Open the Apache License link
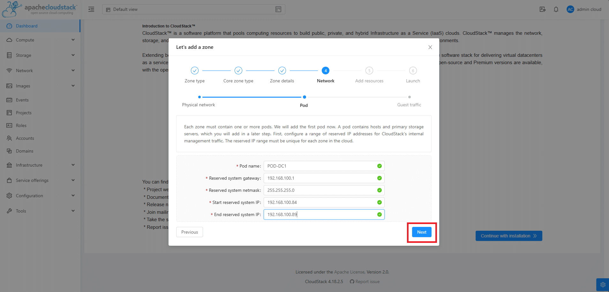This screenshot has height=292, width=609. (x=349, y=272)
